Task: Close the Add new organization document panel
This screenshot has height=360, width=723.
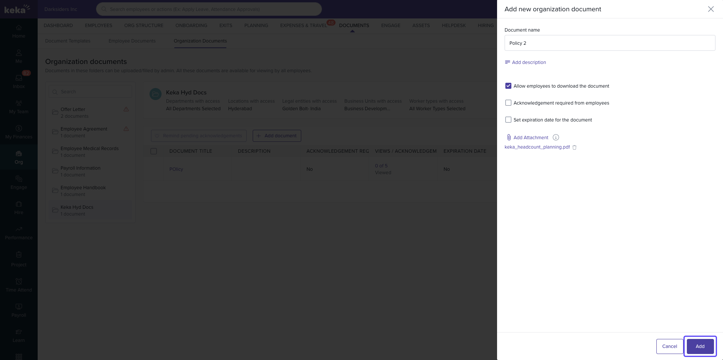Action: (x=711, y=9)
